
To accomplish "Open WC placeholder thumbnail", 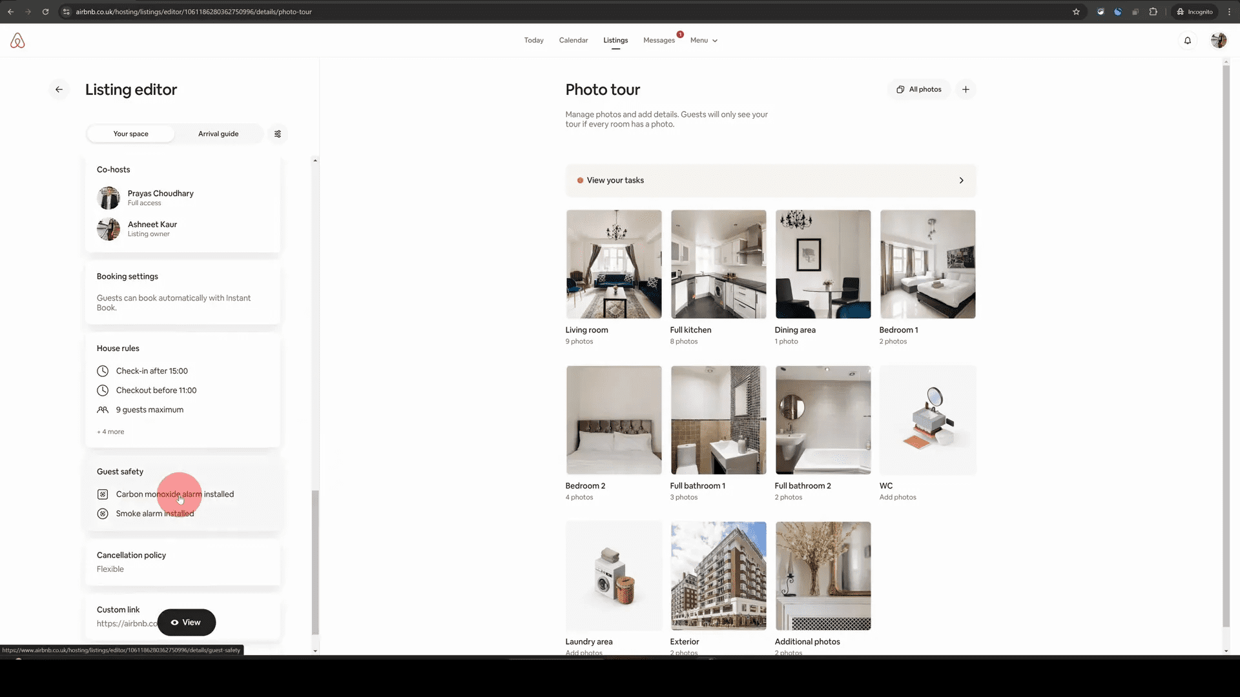I will tap(927, 420).
